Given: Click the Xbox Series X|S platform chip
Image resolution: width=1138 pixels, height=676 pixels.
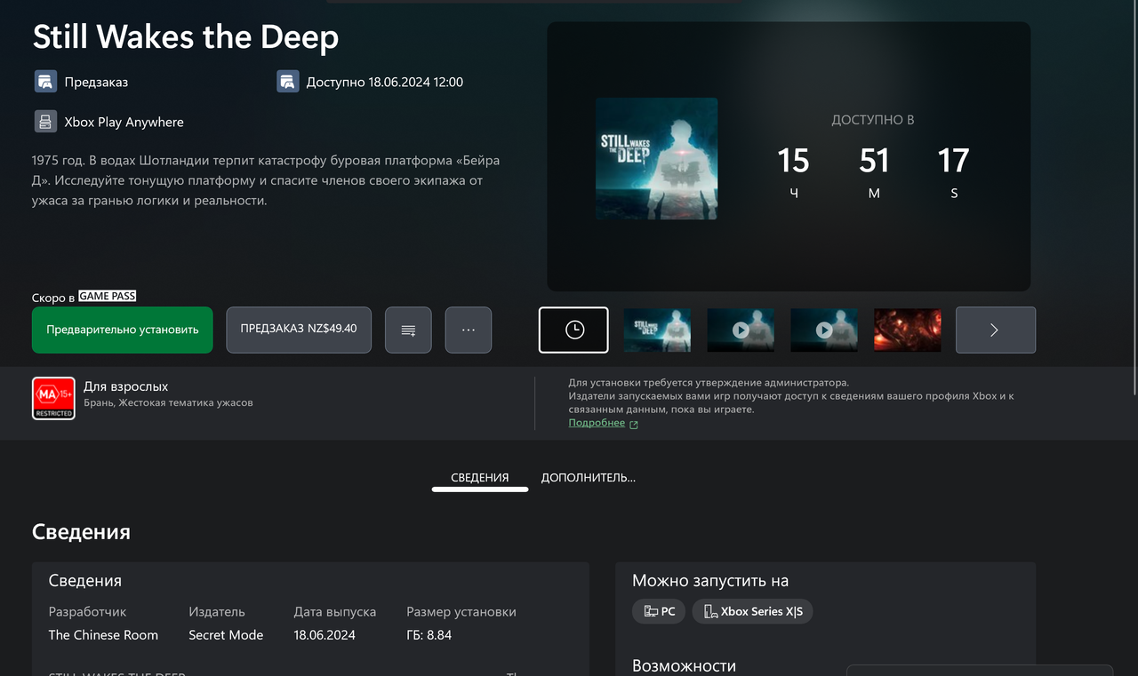Looking at the screenshot, I should 752,611.
